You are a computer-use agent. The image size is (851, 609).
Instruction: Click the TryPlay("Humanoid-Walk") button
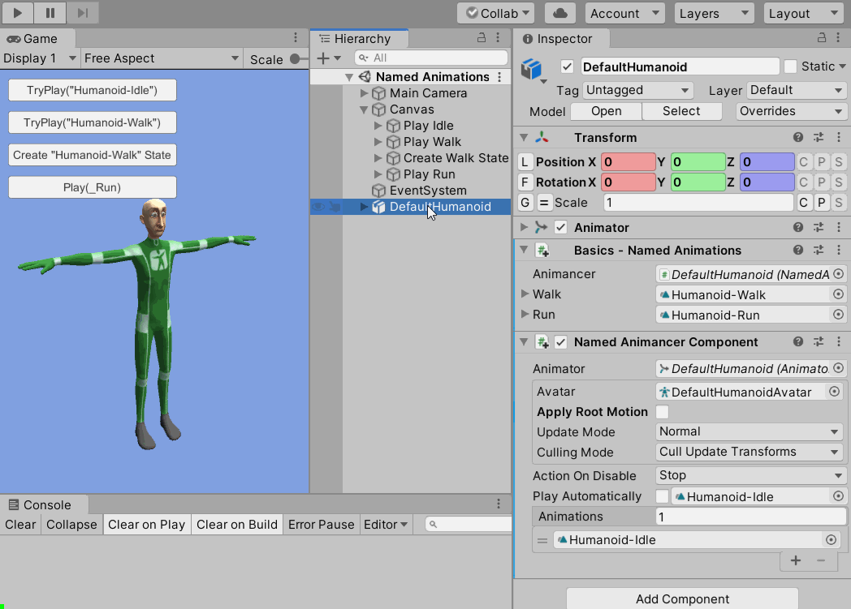92,122
